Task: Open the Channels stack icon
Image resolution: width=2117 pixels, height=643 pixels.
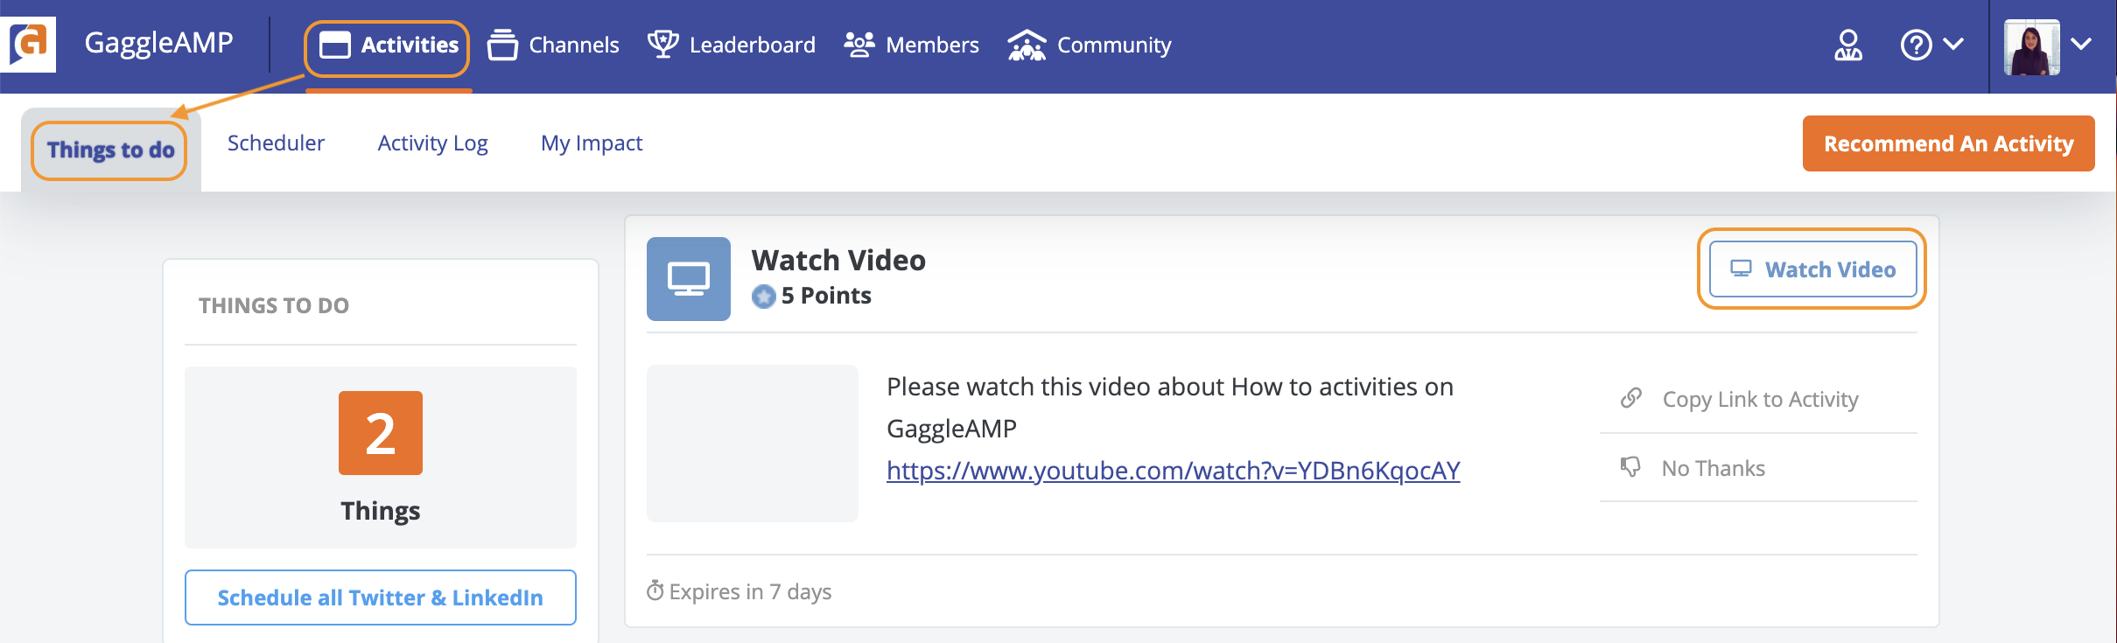Action: point(502,45)
